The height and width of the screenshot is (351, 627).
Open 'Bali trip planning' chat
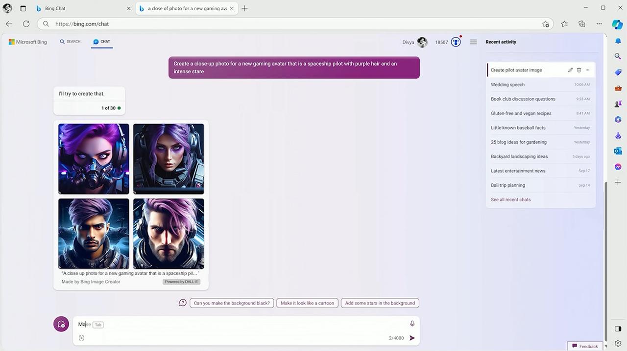(x=540, y=185)
